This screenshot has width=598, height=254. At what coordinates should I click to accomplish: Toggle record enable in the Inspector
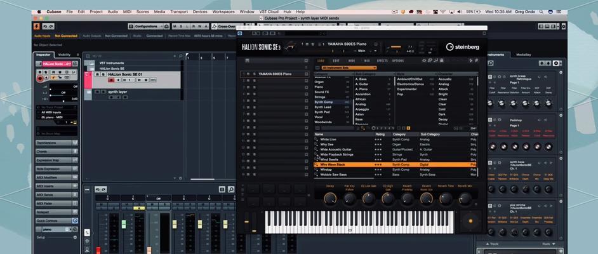39,78
